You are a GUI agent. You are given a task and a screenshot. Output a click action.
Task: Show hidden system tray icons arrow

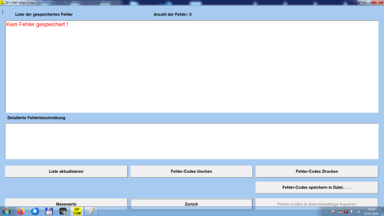[x=326, y=211]
